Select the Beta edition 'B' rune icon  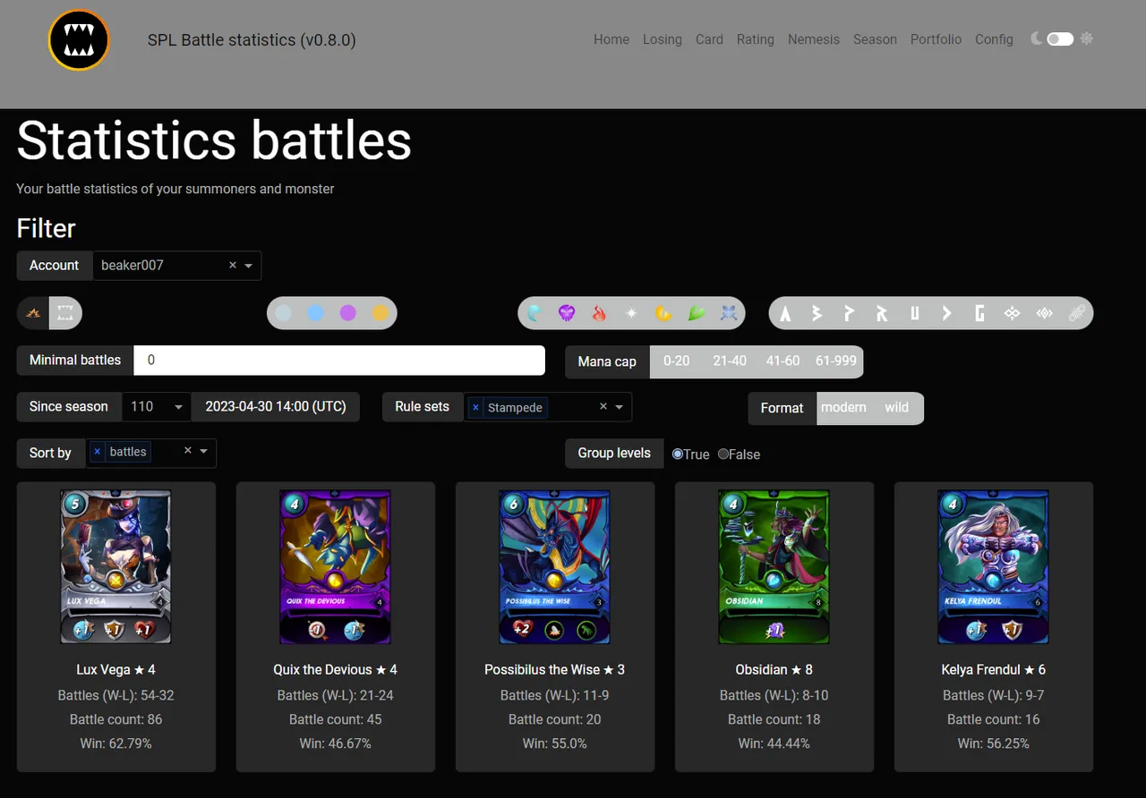click(x=817, y=313)
